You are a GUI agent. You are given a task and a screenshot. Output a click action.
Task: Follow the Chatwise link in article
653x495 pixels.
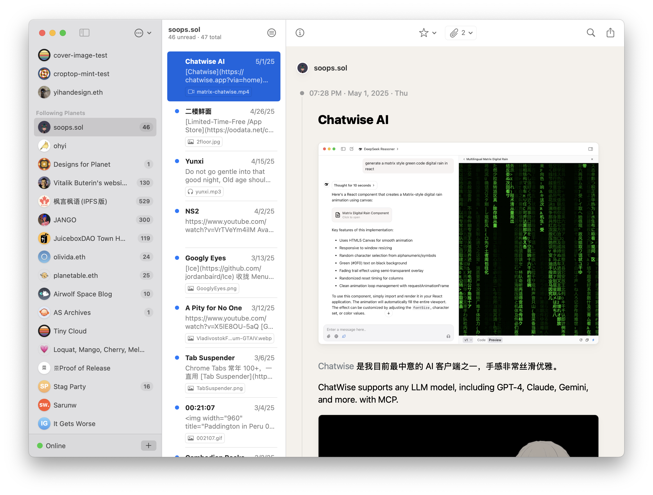[x=336, y=366]
